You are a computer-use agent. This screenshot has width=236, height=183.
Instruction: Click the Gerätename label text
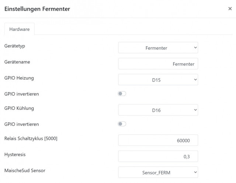coord(17,62)
